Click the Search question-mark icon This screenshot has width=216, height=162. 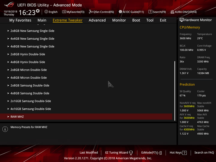click(x=150, y=12)
